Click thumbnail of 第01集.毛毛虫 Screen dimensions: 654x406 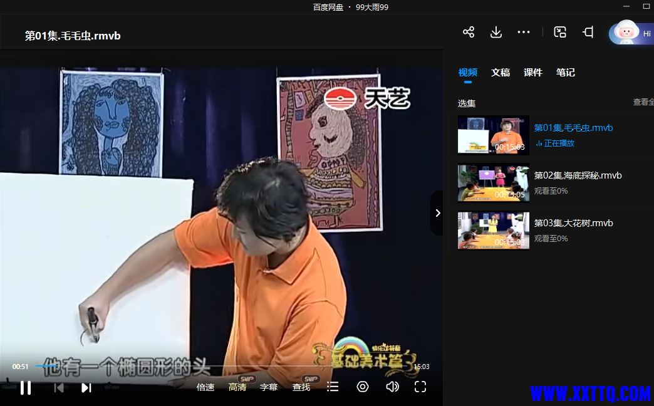click(x=494, y=135)
